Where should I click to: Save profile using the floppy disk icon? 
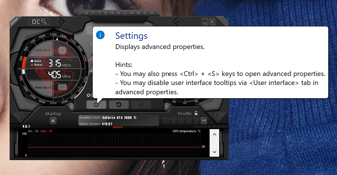tap(204, 121)
